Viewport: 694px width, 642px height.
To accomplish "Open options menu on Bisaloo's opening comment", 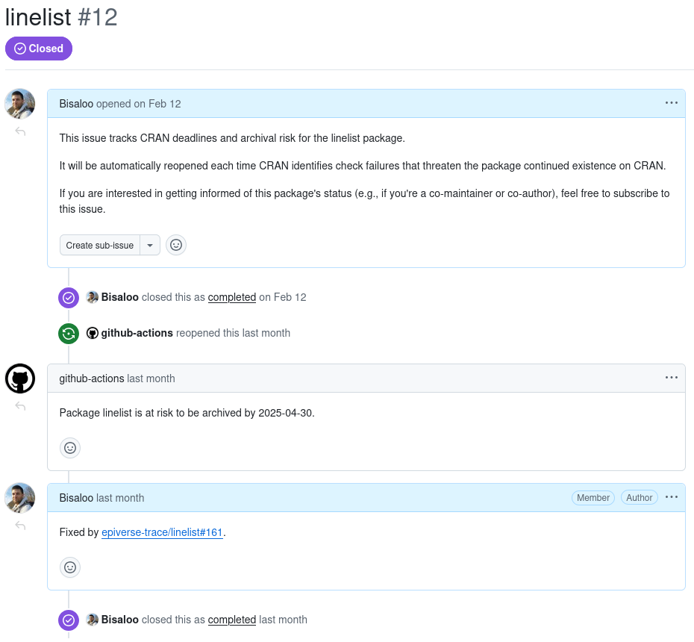I will tap(672, 103).
